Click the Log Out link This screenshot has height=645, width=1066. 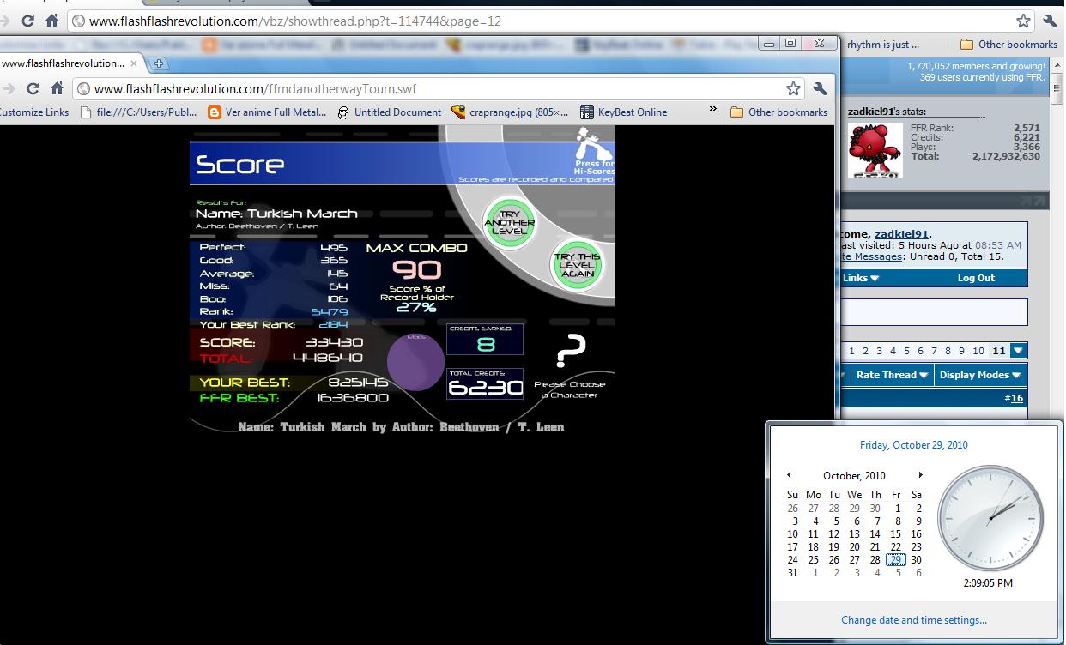(976, 278)
